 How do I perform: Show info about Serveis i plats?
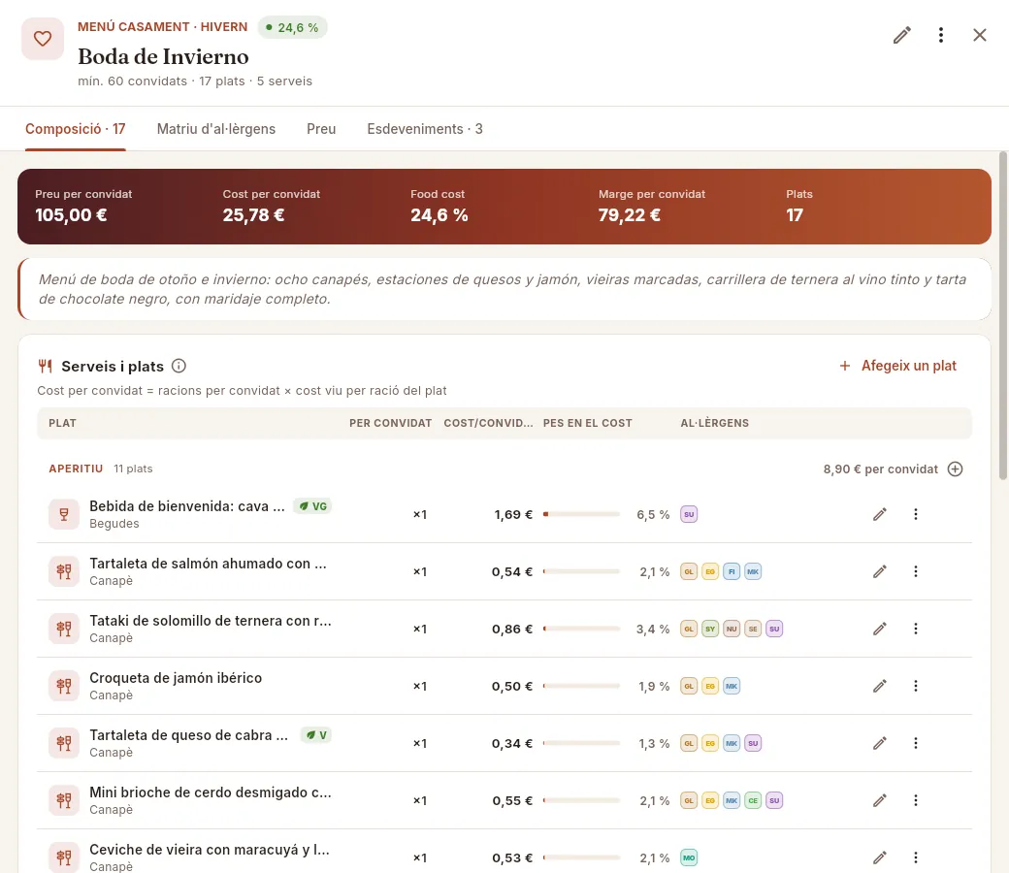coord(179,366)
